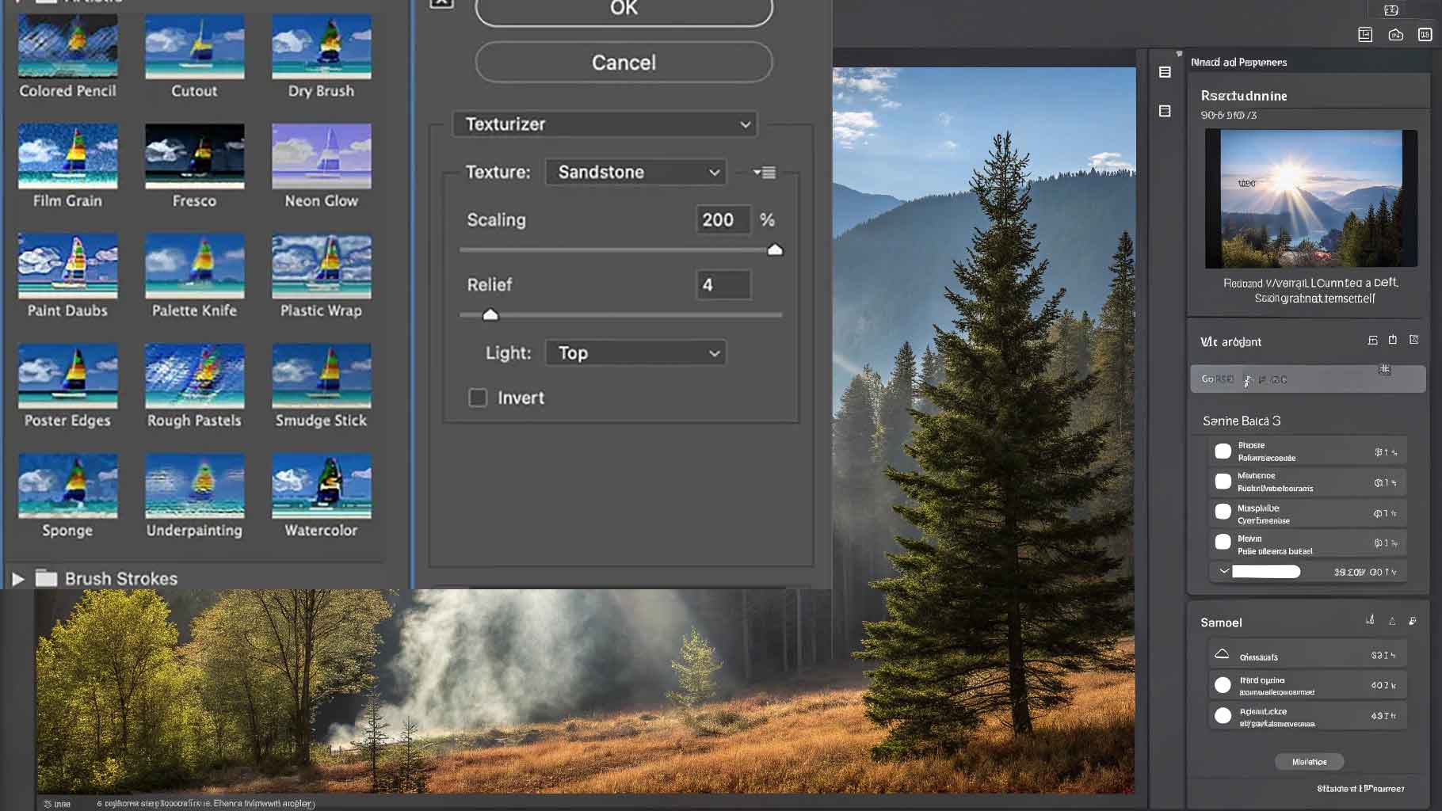
Task: Apply the Colored Pencil filter thumbnail
Action: coord(67,46)
